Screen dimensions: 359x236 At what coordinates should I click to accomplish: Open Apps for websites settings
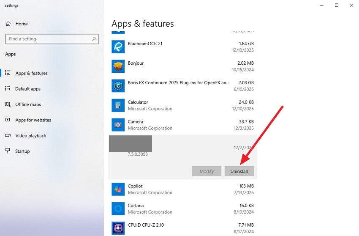pyautogui.click(x=33, y=120)
